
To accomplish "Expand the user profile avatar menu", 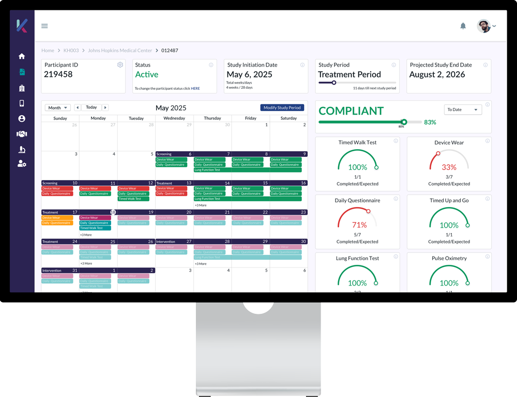I will coord(486,26).
